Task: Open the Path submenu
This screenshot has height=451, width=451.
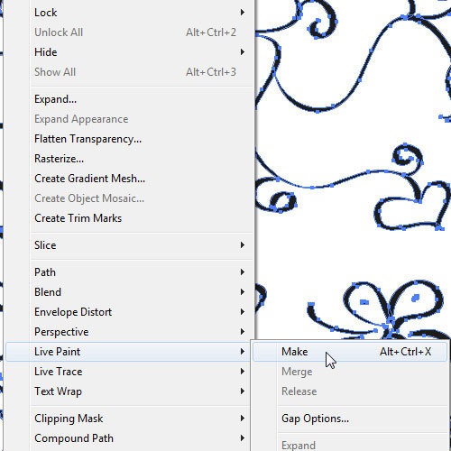Action: point(142,272)
